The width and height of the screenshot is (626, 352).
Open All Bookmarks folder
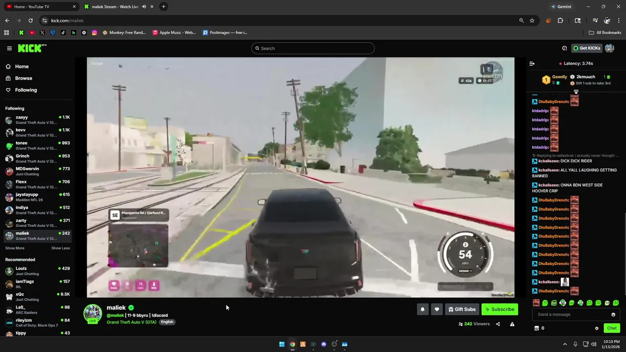(x=605, y=33)
